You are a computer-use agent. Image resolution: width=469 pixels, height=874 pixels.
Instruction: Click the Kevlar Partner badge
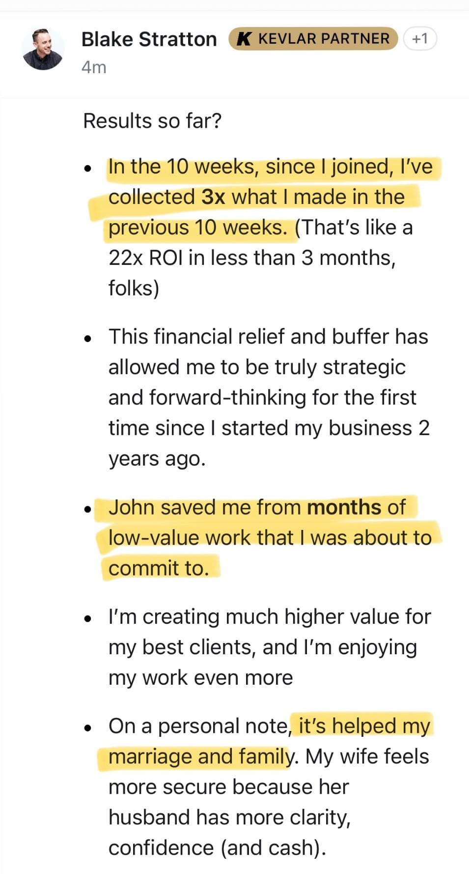[313, 39]
